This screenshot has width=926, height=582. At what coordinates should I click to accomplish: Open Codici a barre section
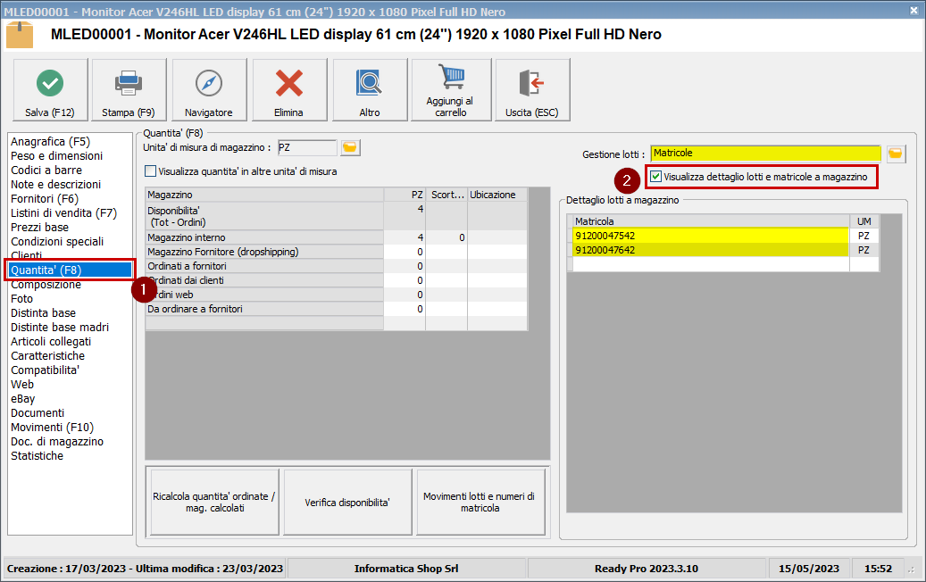[46, 170]
